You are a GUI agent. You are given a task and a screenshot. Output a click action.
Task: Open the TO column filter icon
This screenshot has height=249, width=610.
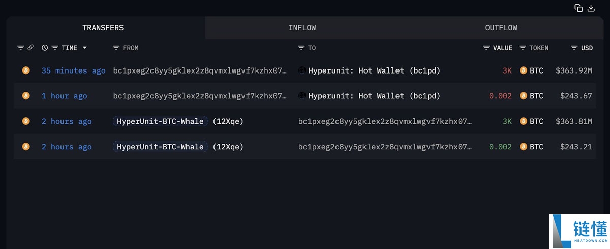click(x=301, y=48)
